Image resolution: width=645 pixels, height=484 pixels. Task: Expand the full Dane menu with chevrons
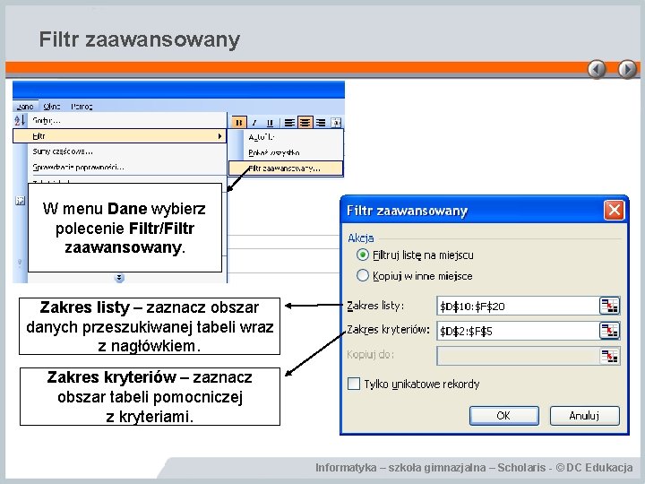click(119, 278)
